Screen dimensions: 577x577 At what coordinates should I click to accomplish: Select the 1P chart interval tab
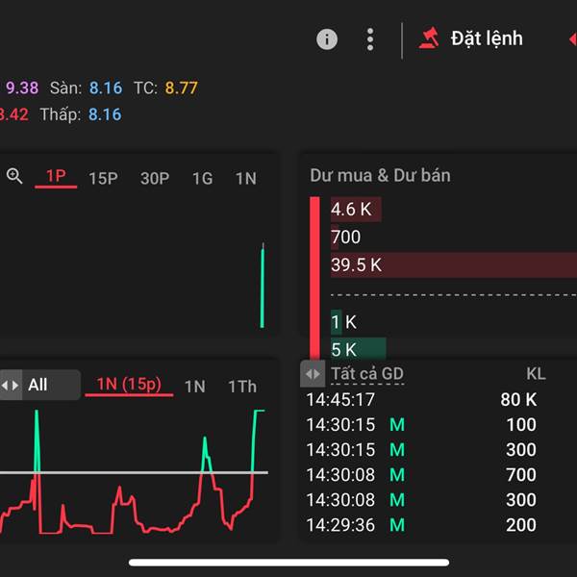pos(56,177)
